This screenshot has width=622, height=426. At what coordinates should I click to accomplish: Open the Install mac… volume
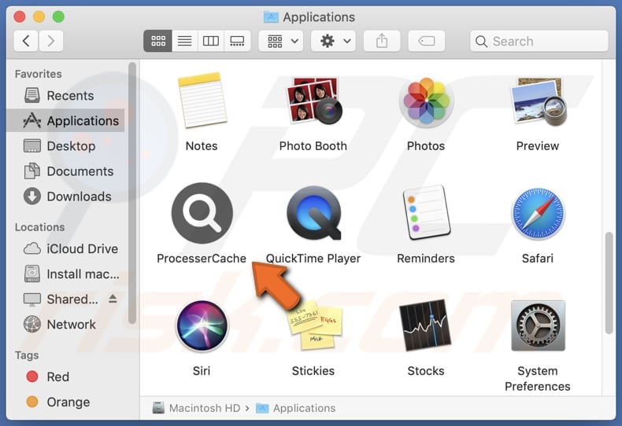pyautogui.click(x=65, y=274)
